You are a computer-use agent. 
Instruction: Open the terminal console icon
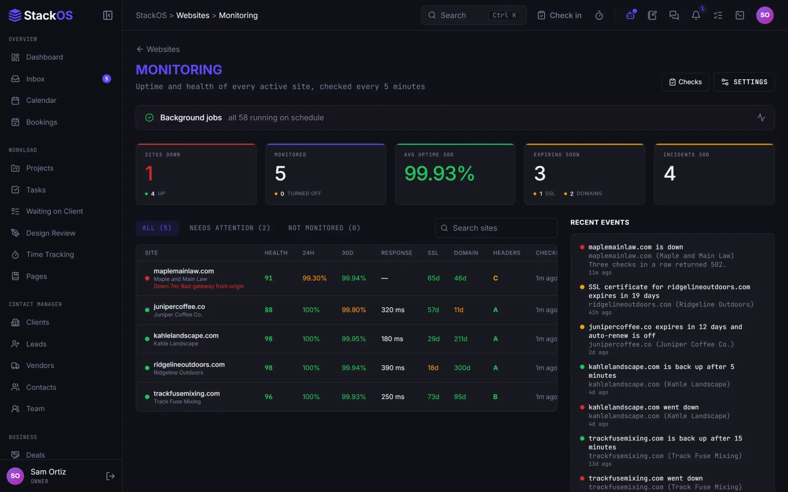[x=740, y=15]
